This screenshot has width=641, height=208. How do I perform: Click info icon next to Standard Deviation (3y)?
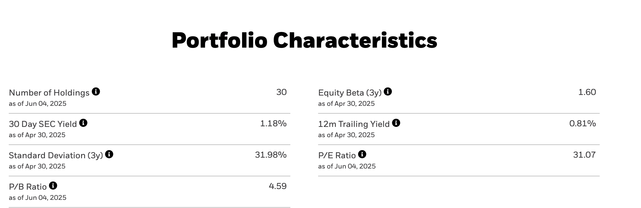click(x=109, y=154)
